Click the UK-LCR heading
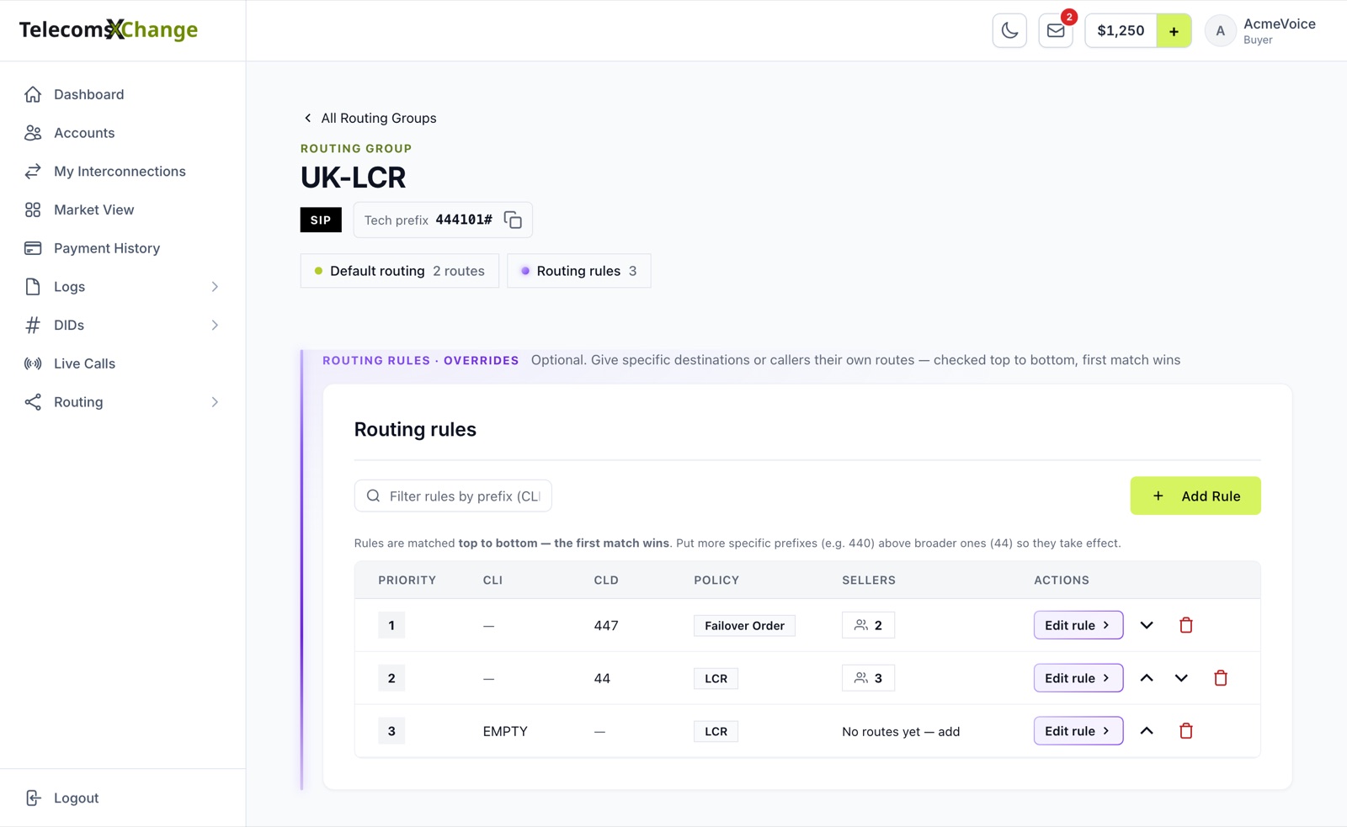Screen dimensions: 1347x827 (x=354, y=178)
